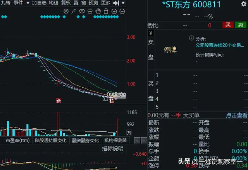Click the 大买单 label
The height and width of the screenshot is (170, 248).
(191, 115)
